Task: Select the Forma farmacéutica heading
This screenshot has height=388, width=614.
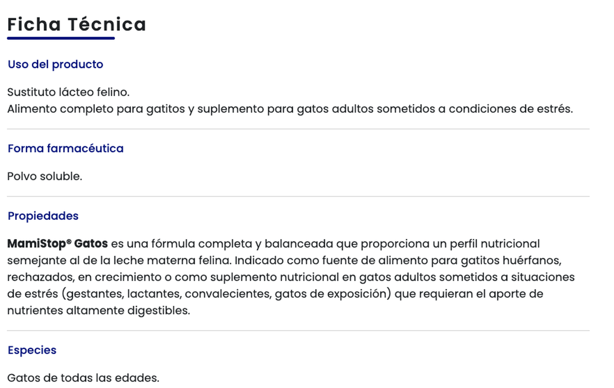Action: coord(65,149)
